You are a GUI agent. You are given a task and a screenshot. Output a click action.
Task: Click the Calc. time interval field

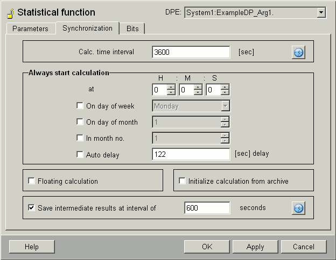(191, 52)
